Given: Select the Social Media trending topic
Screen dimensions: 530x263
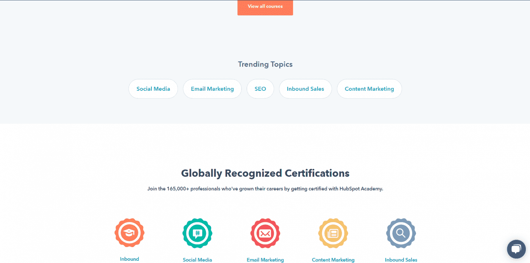Looking at the screenshot, I should 153,89.
